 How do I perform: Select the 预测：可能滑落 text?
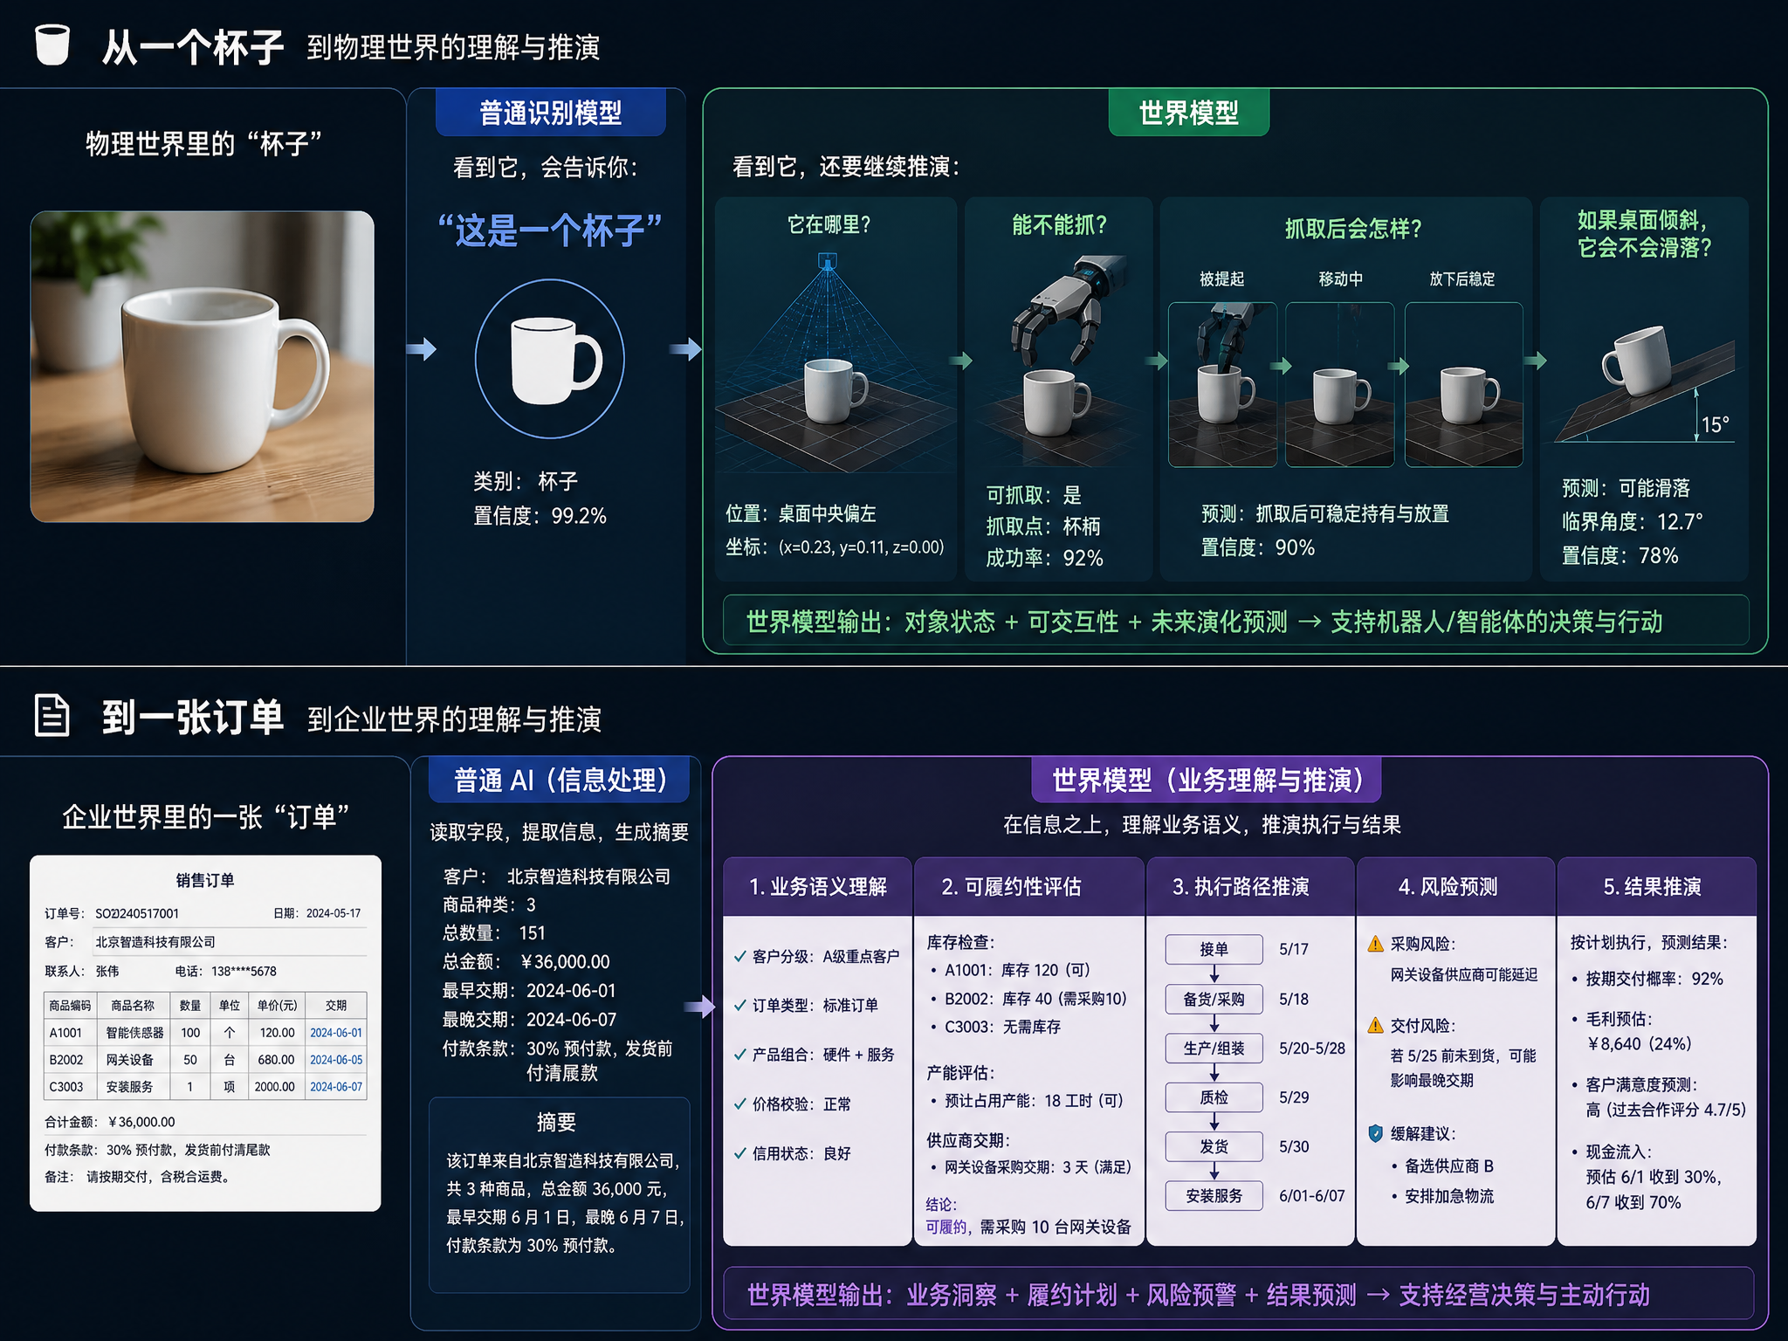tap(1626, 488)
